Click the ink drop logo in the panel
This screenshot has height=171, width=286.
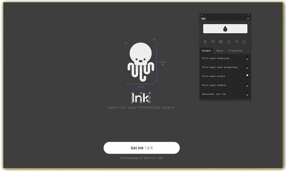click(x=225, y=28)
